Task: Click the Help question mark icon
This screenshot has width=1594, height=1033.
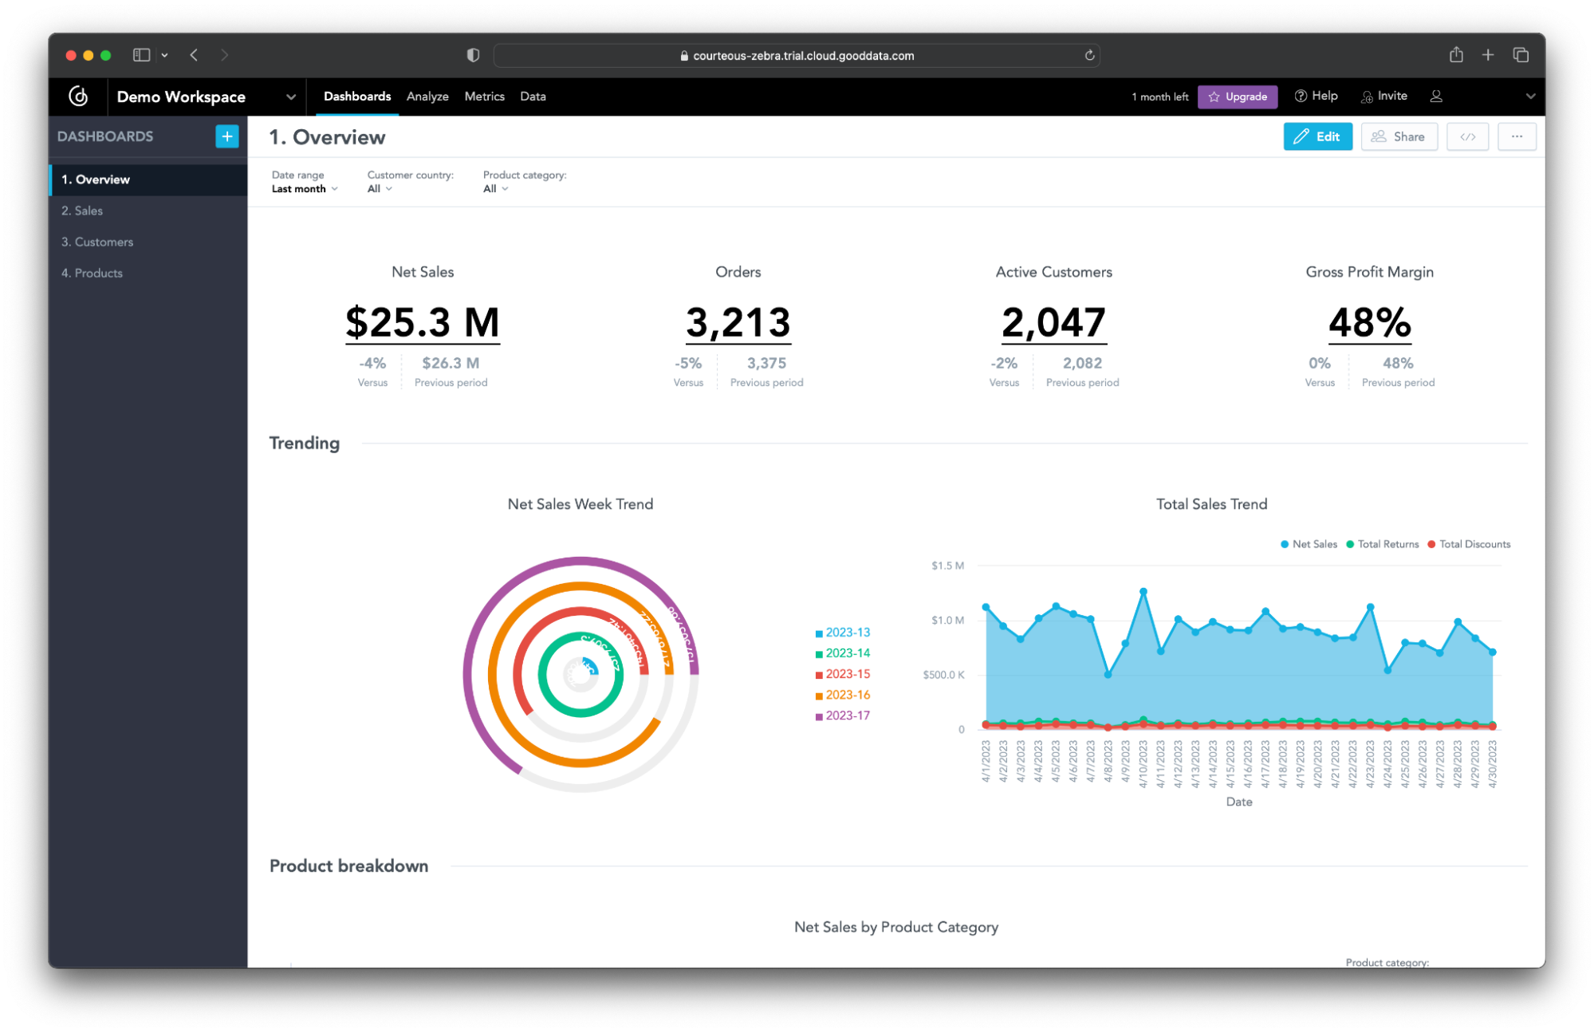Action: [1300, 96]
